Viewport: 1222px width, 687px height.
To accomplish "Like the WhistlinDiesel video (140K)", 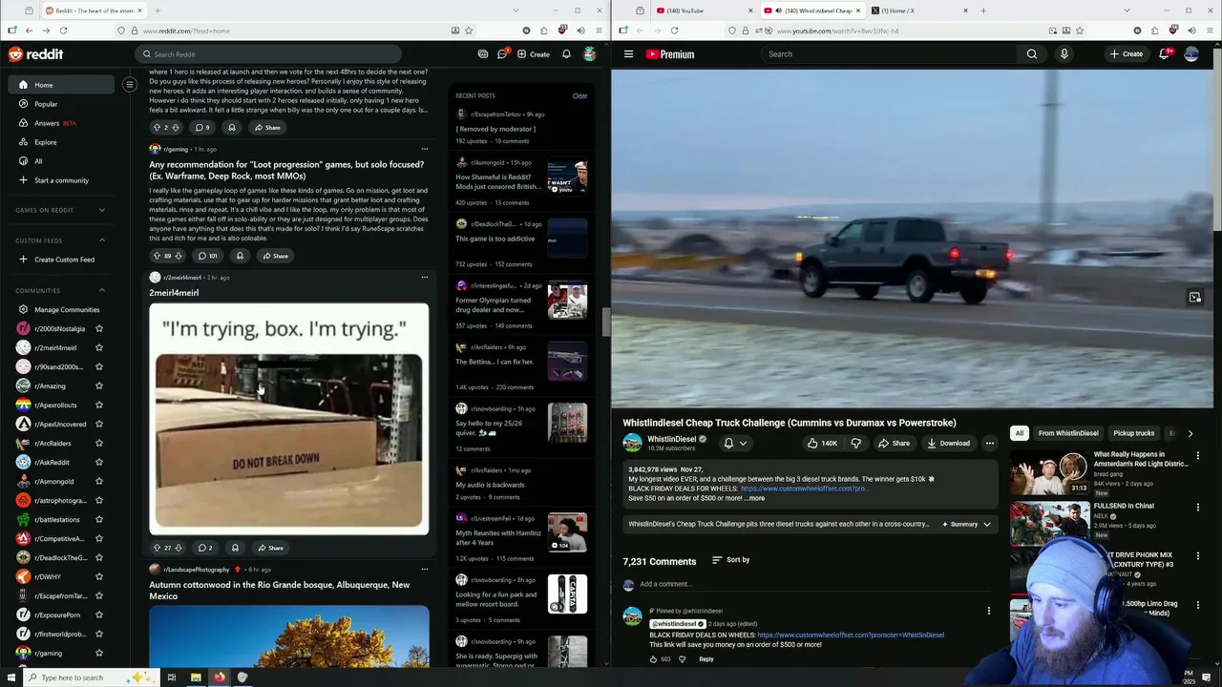I will point(822,443).
